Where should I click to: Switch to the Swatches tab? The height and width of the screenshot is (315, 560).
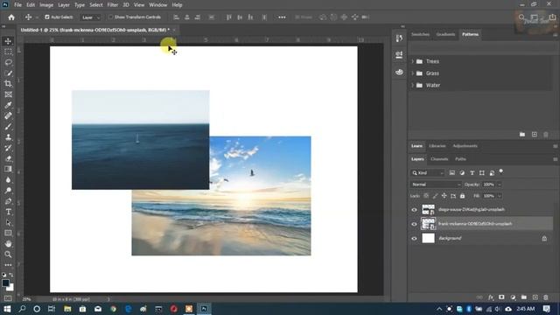coord(420,34)
